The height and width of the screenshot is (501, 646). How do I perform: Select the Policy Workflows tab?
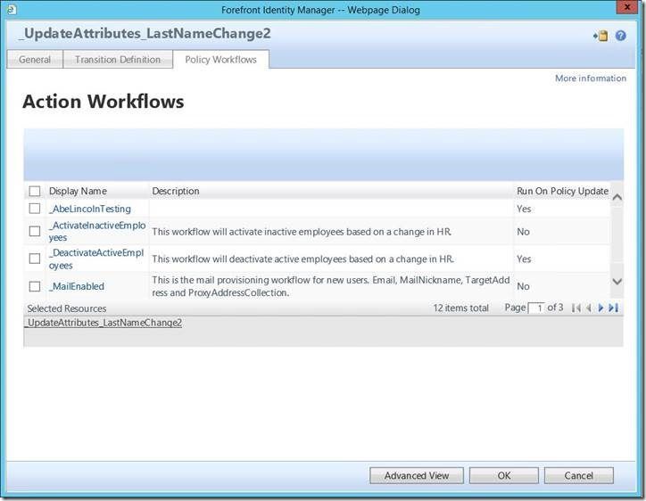coord(220,59)
